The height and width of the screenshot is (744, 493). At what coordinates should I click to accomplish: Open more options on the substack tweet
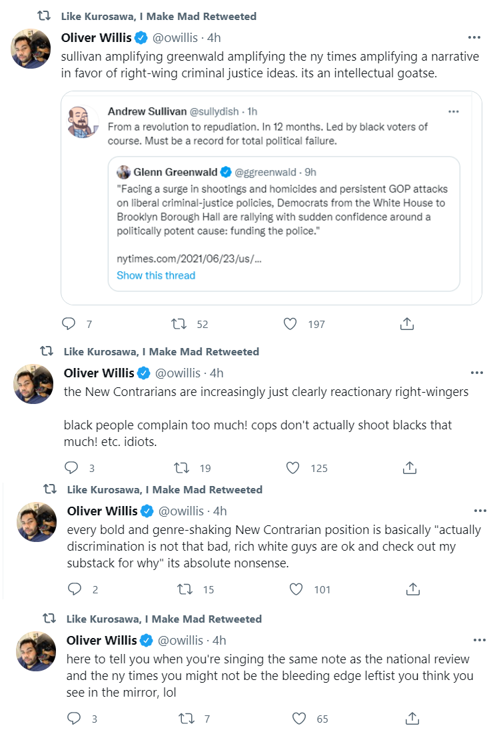click(480, 511)
